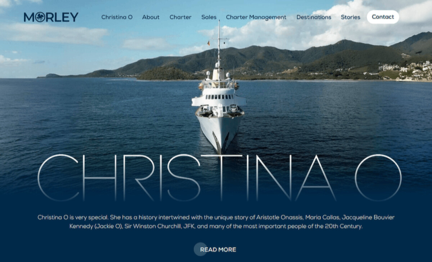This screenshot has height=262, width=432.
Task: Click the white Contact button
Action: (383, 17)
